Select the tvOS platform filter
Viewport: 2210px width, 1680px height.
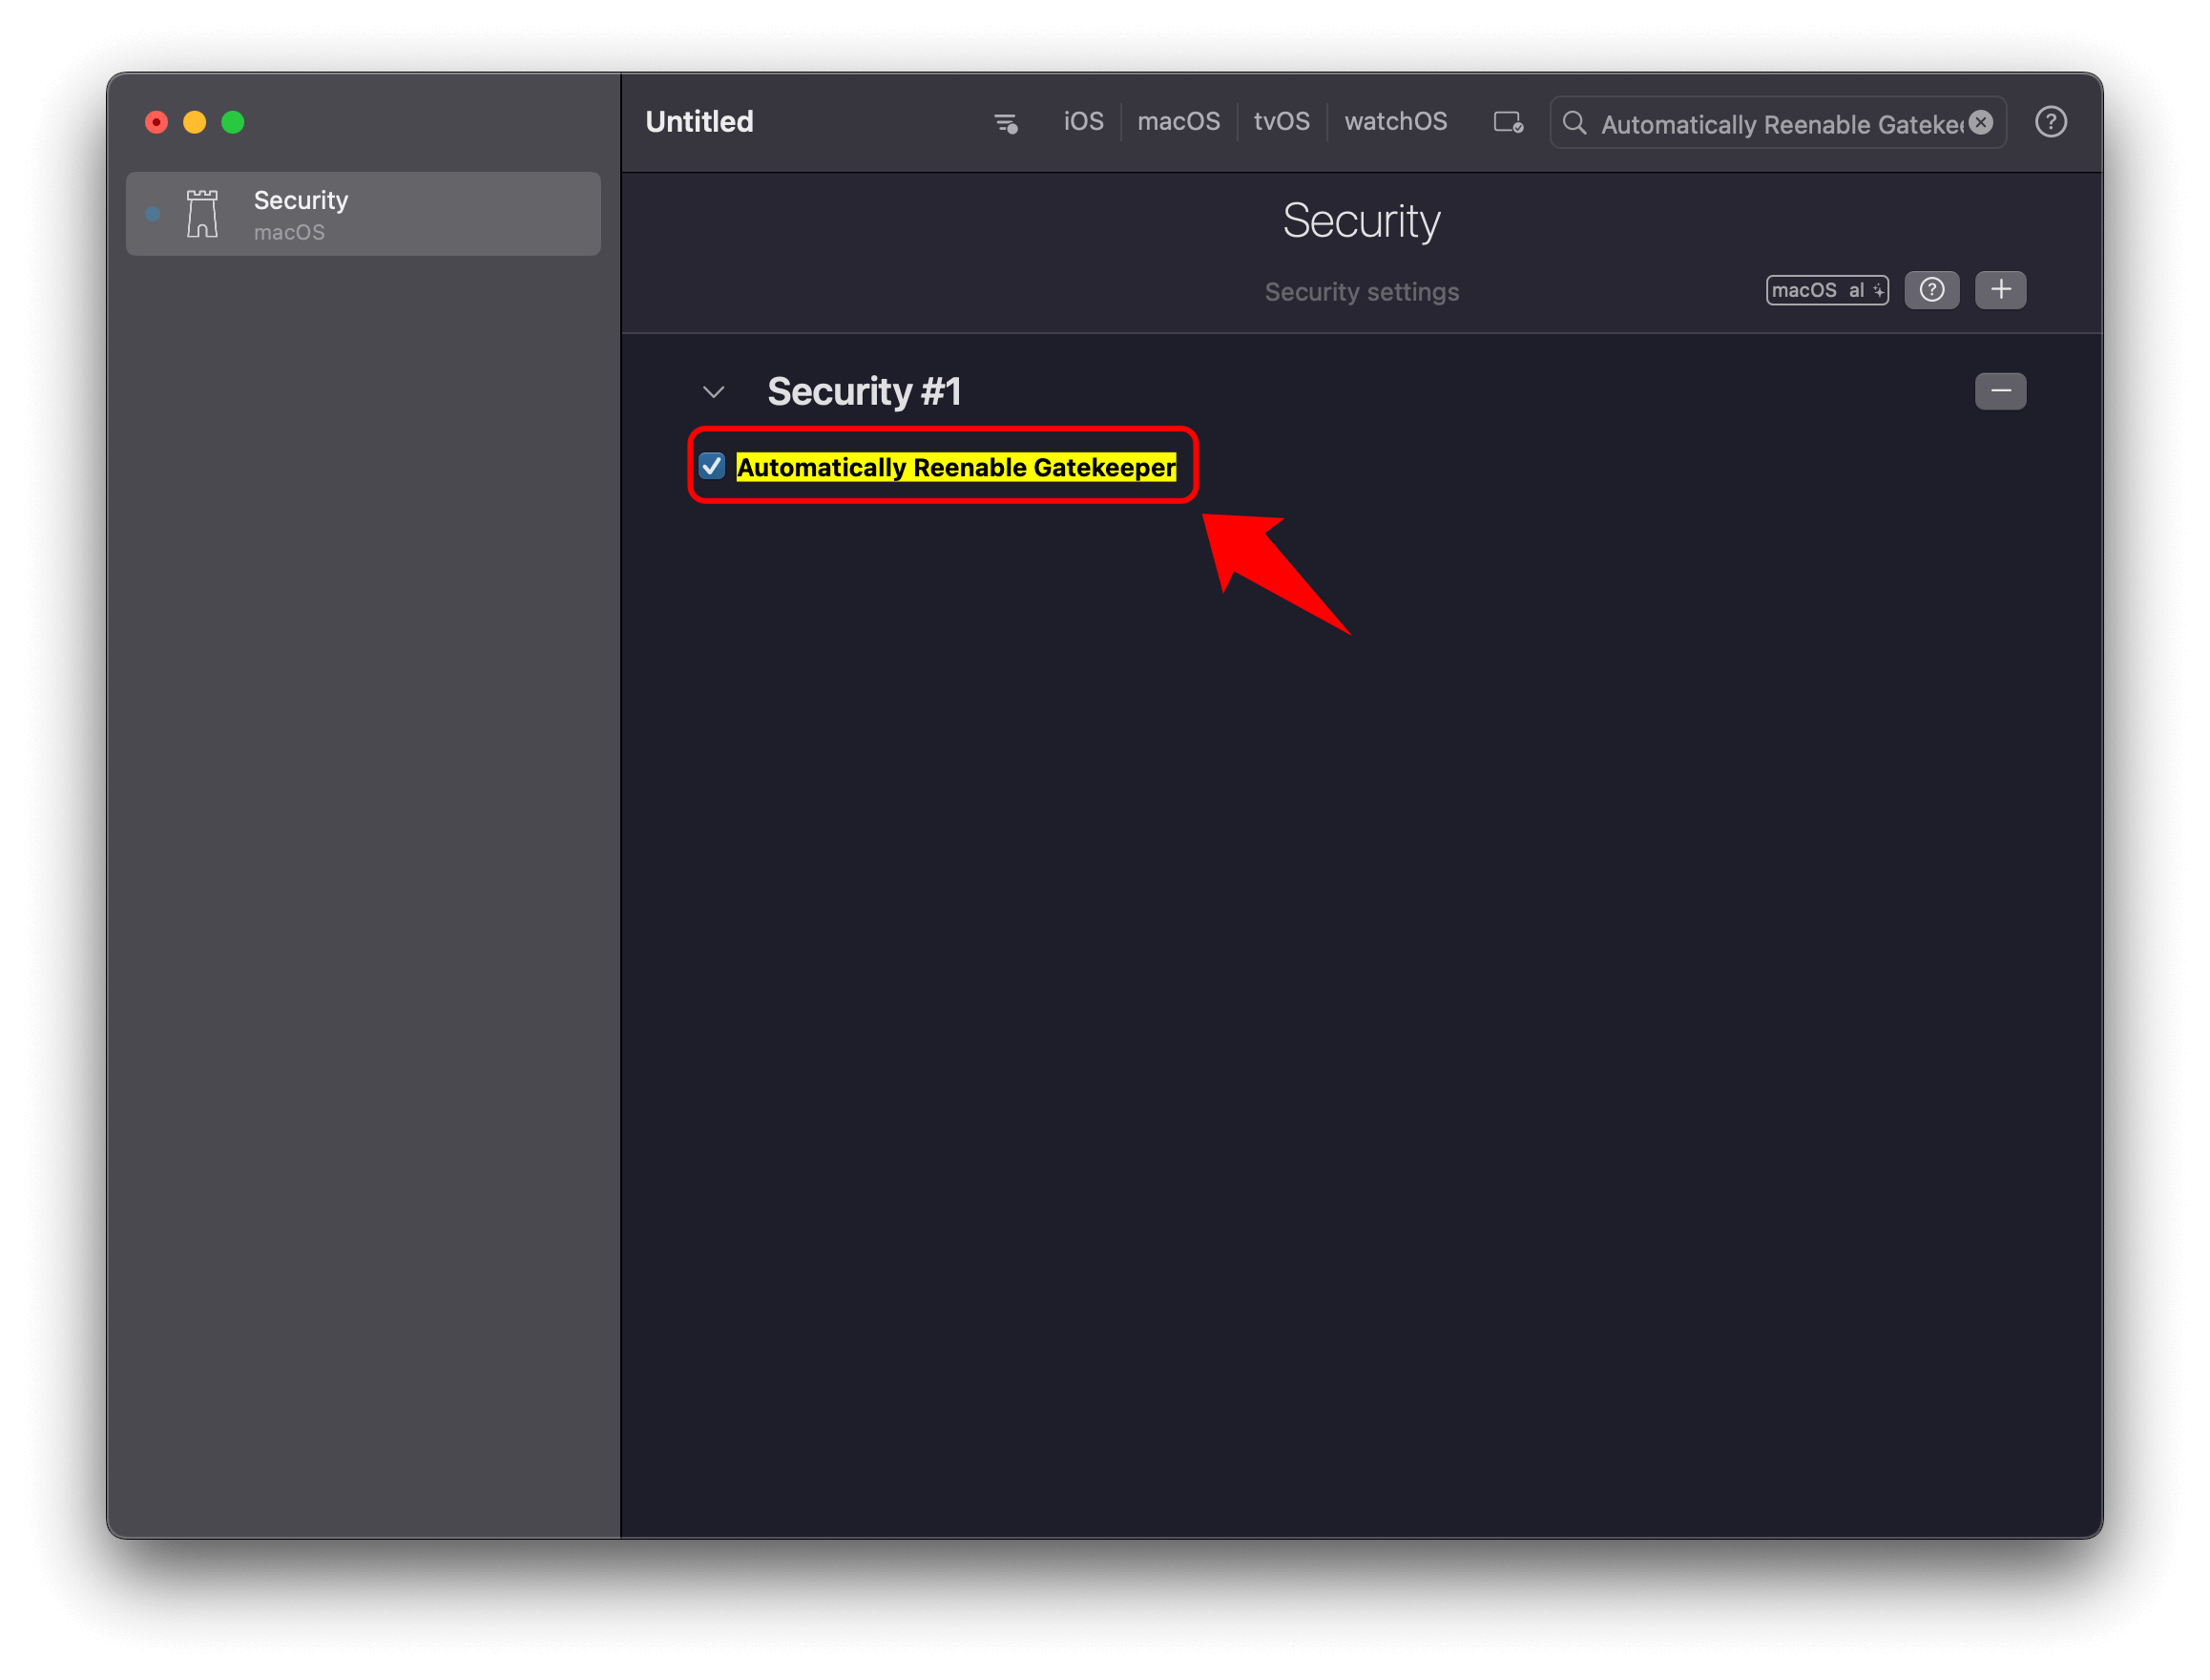click(1282, 122)
